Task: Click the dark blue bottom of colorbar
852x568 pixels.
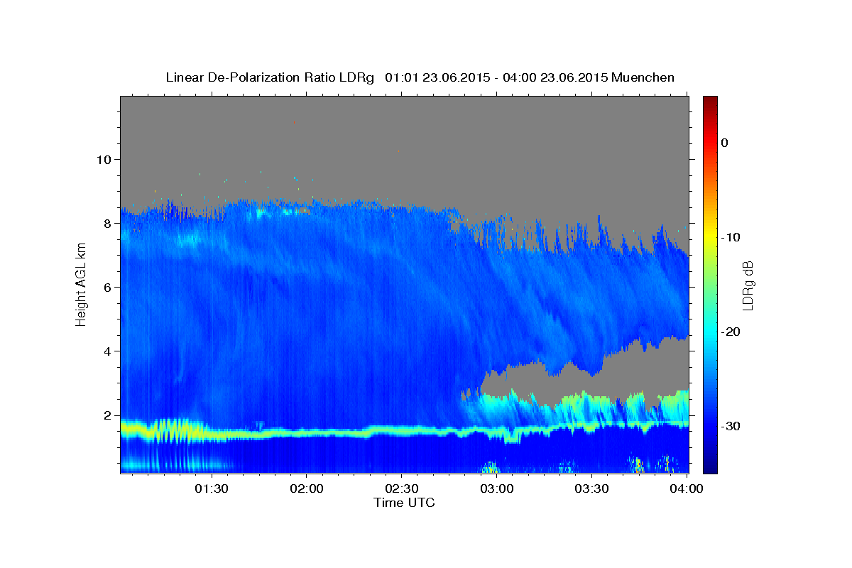Action: click(710, 467)
